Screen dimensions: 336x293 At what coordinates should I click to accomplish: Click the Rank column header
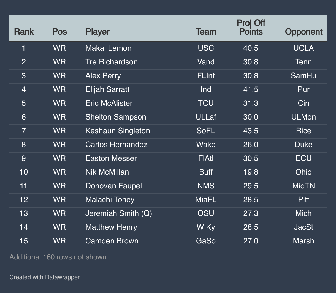(24, 32)
